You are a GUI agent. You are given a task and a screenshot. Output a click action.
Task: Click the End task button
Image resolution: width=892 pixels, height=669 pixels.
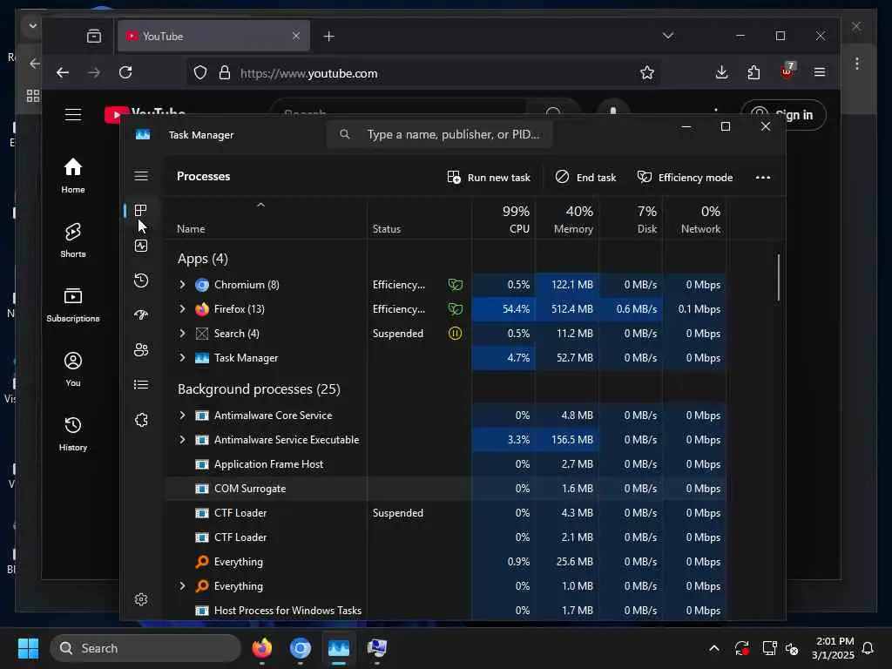coord(585,178)
